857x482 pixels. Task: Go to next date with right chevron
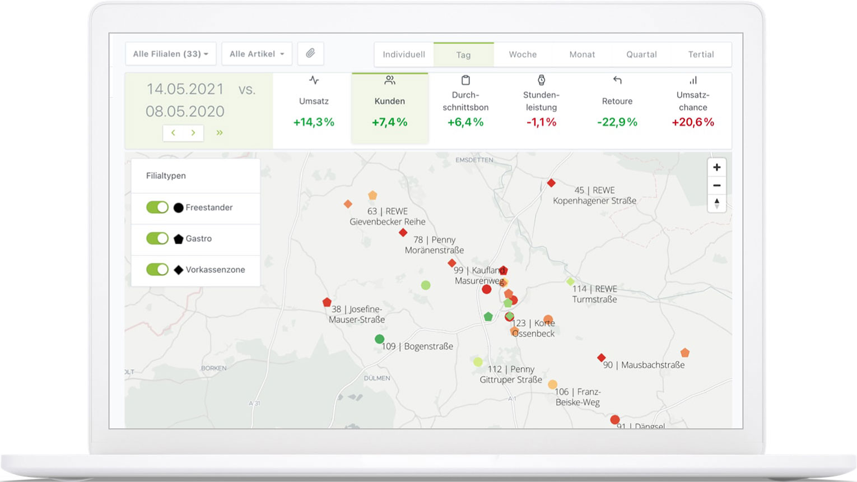[x=193, y=133]
